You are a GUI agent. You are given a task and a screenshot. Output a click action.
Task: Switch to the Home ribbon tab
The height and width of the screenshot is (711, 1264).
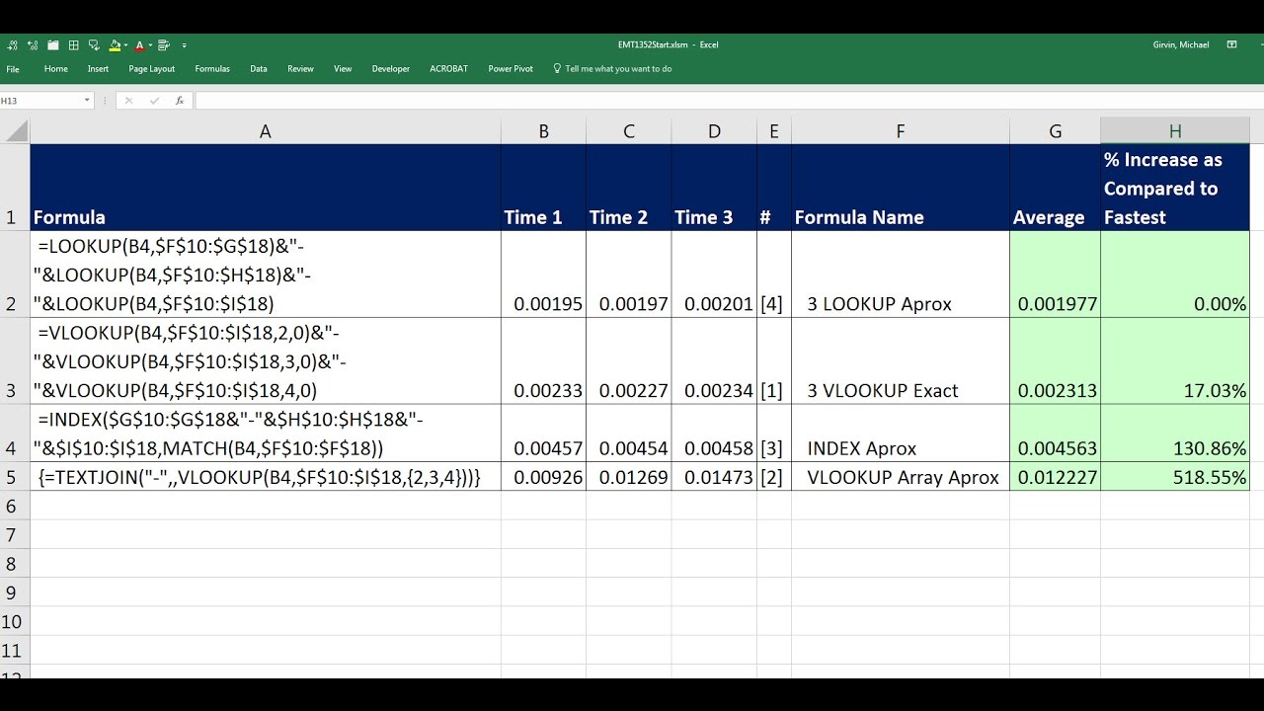point(56,69)
